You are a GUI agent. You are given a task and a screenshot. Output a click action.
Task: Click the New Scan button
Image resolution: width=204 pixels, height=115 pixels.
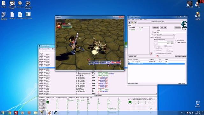pyautogui.click(x=156, y=27)
